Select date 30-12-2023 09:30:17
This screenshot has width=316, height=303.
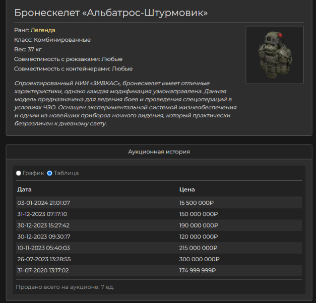point(44,237)
